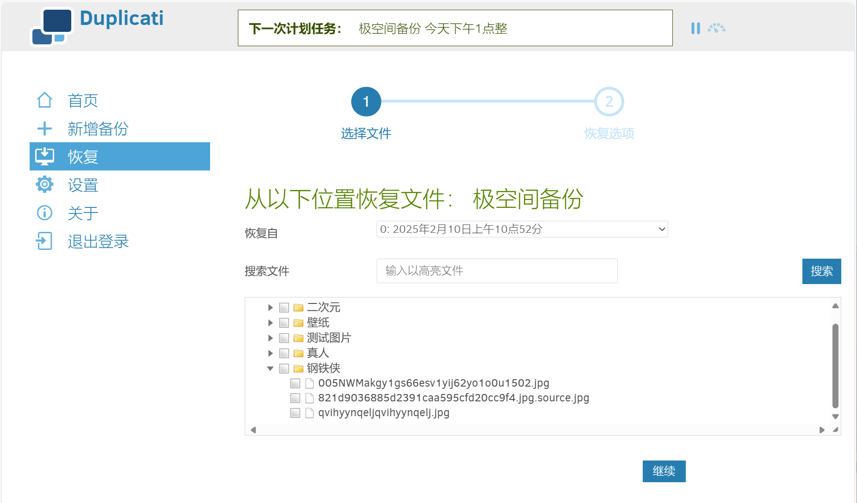Collapse the 钢铁侠 folder
Screen dimensions: 857x503
point(270,369)
